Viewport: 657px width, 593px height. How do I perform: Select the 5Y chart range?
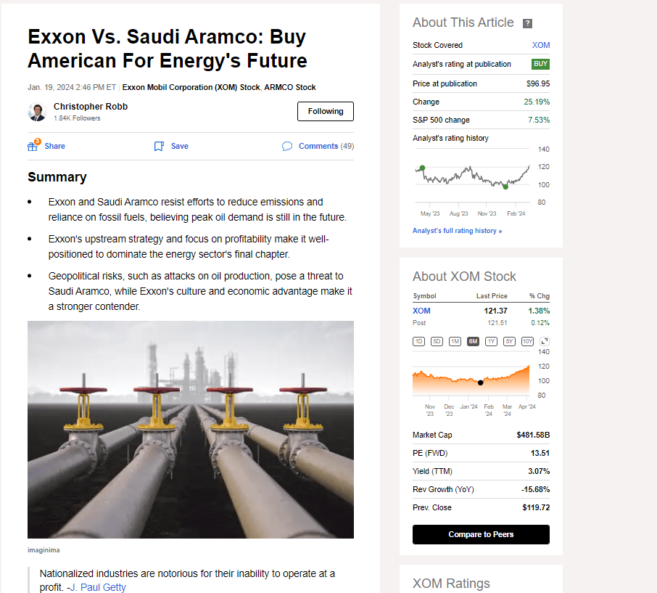509,341
